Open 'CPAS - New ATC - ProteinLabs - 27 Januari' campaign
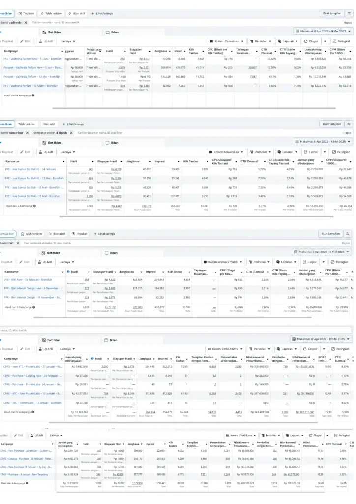This screenshot has height=504, width=356. coord(32,366)
